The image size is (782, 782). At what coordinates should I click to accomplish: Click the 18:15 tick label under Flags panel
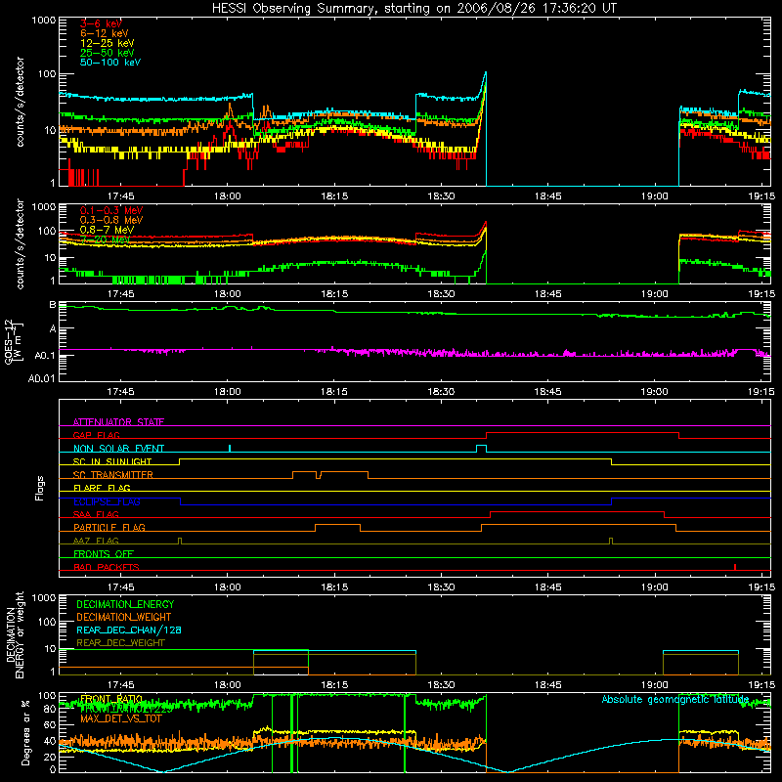[x=334, y=587]
